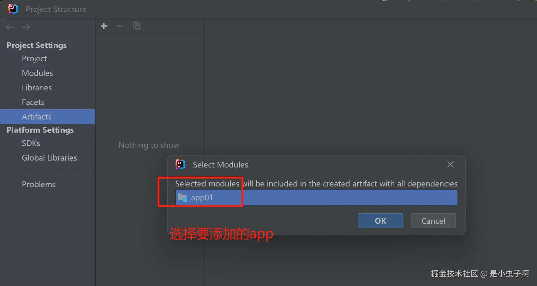This screenshot has height=286, width=537.
Task: Click the remove artifact minus icon
Action: 120,26
